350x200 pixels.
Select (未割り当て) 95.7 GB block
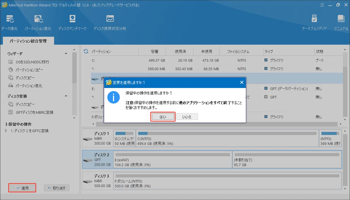pyautogui.click(x=287, y=159)
